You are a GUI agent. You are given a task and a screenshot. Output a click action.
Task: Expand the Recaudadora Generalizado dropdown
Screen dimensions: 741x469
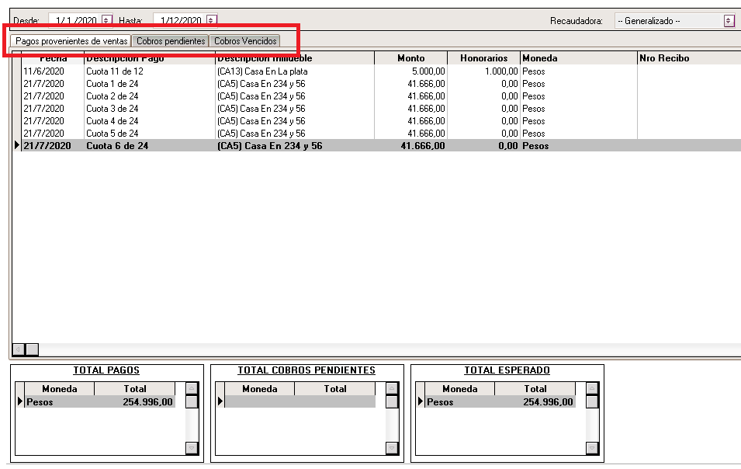pos(729,21)
